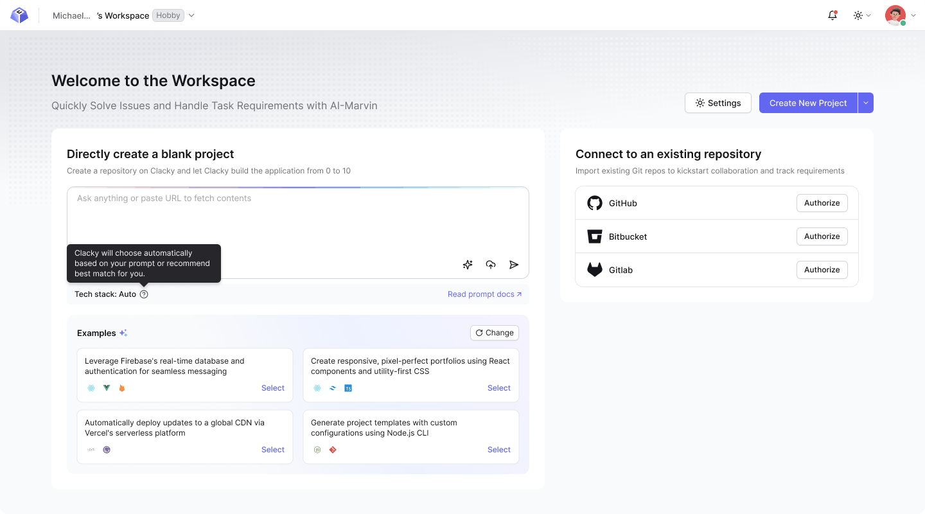The width and height of the screenshot is (925, 514).
Task: Click the upload file icon in prompt box
Action: coord(491,265)
